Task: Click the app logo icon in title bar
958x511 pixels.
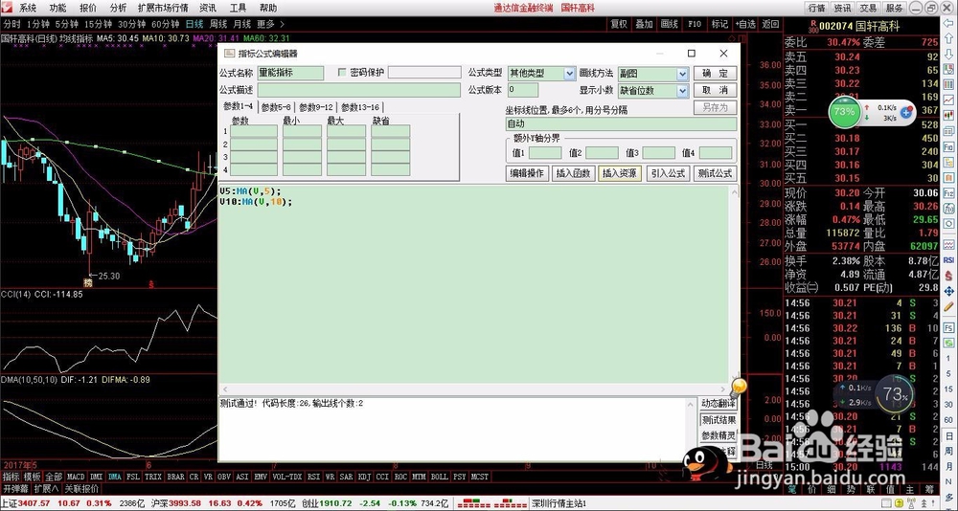Action: point(7,8)
